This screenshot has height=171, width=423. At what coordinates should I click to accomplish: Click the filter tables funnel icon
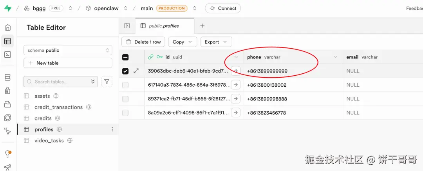tap(107, 82)
